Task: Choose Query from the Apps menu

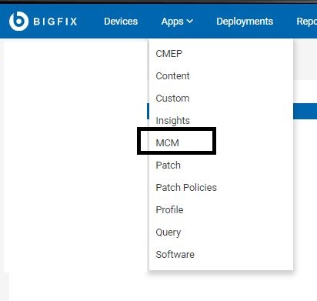Action: (x=169, y=232)
